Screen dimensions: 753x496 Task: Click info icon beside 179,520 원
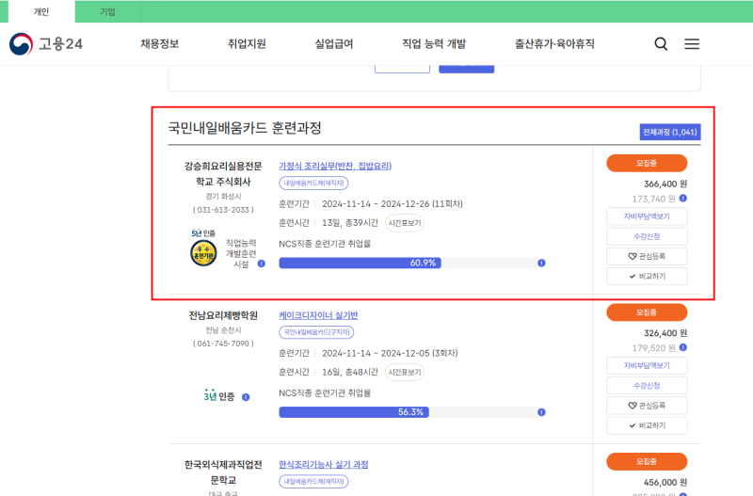tap(683, 347)
